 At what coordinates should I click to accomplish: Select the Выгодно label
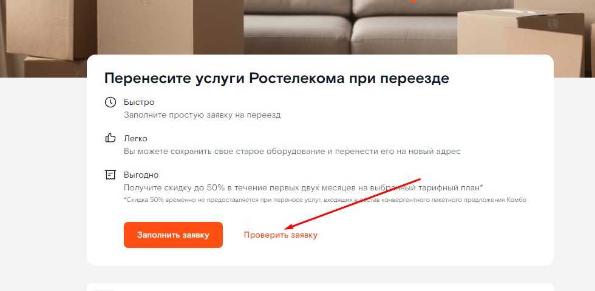tap(141, 175)
